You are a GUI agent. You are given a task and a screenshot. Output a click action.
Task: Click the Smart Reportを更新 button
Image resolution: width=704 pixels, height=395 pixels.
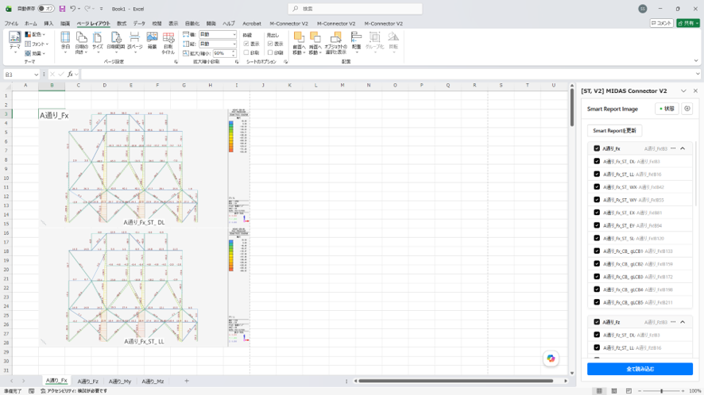pos(614,130)
